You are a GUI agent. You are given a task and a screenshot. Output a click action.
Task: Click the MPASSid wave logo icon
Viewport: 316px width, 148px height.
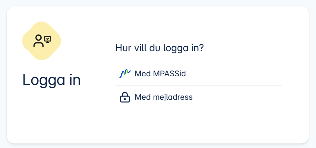point(125,74)
